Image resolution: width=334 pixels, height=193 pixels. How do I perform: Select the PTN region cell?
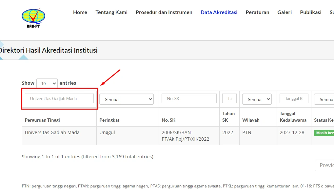click(258, 136)
